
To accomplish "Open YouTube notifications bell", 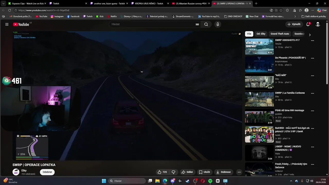I will coord(308,24).
